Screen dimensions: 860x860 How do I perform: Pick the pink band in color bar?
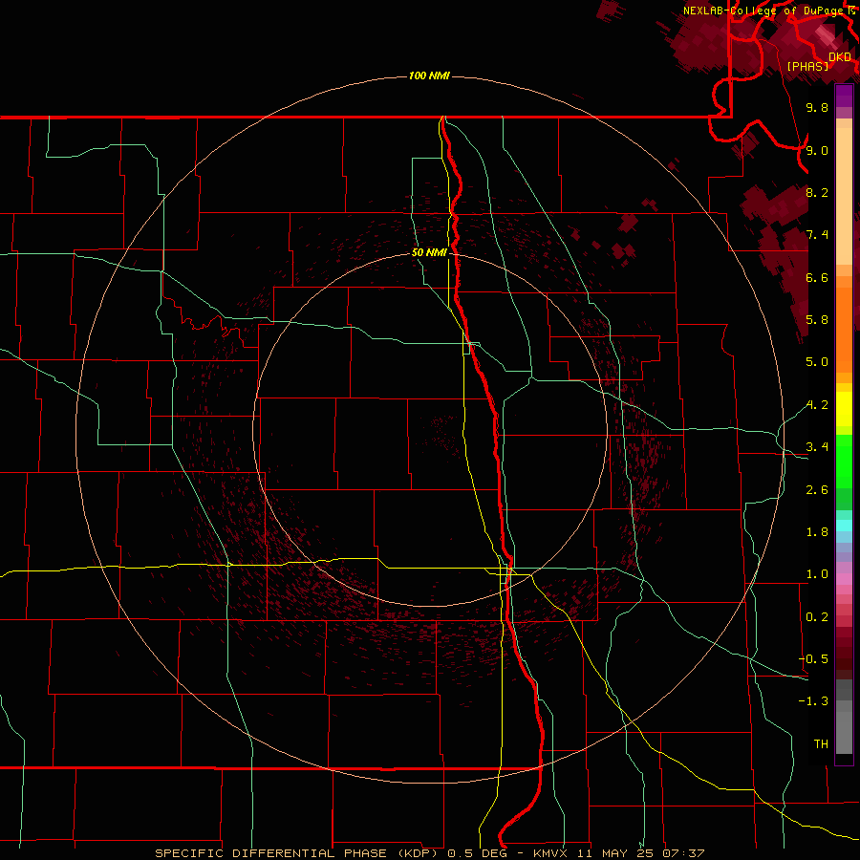click(844, 579)
